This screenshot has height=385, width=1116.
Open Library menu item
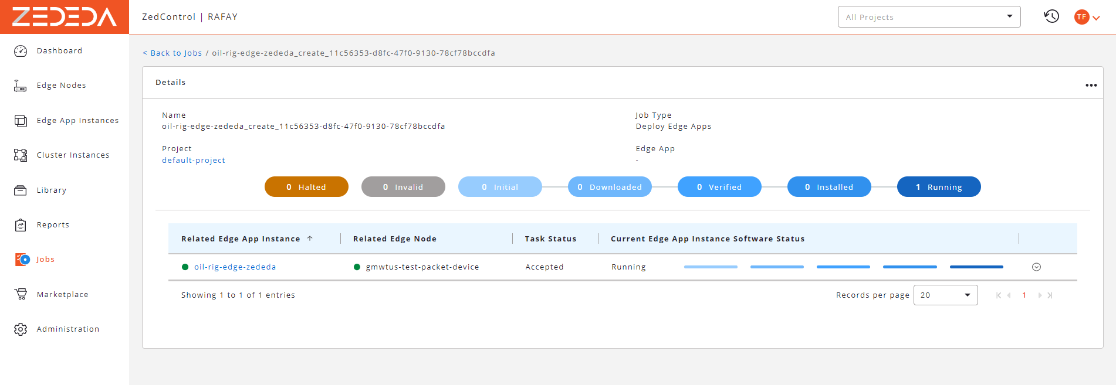pyautogui.click(x=51, y=190)
